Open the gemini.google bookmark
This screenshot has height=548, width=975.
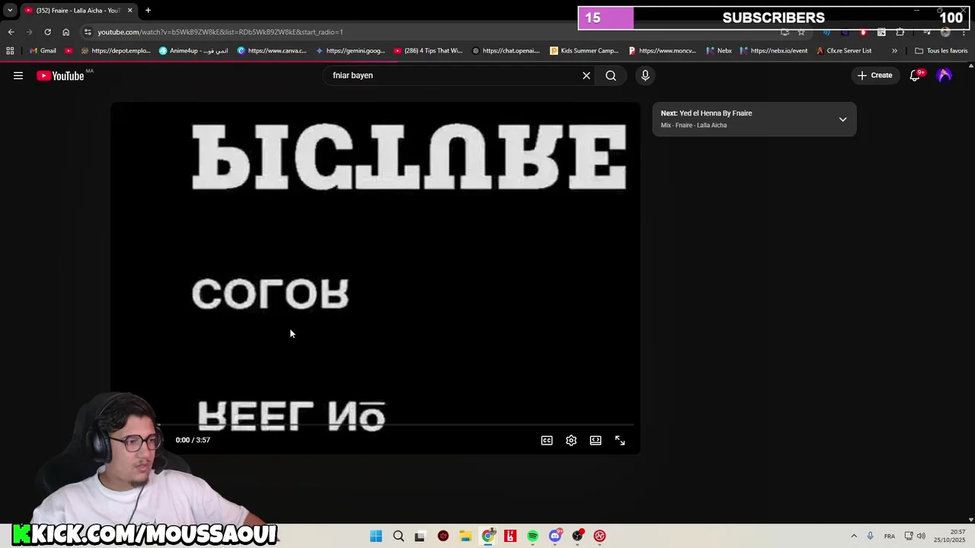click(x=350, y=51)
